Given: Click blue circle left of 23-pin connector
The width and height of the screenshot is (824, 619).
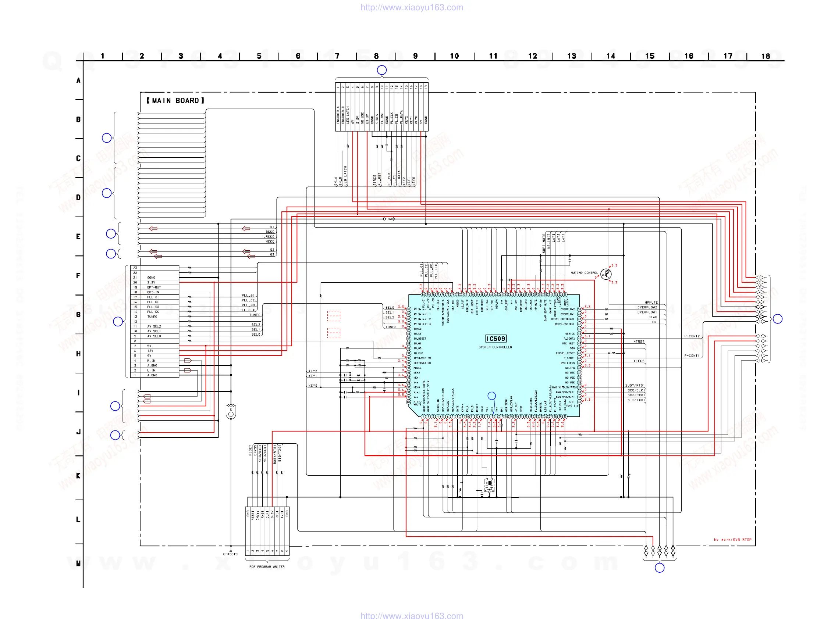Looking at the screenshot, I should 118,322.
